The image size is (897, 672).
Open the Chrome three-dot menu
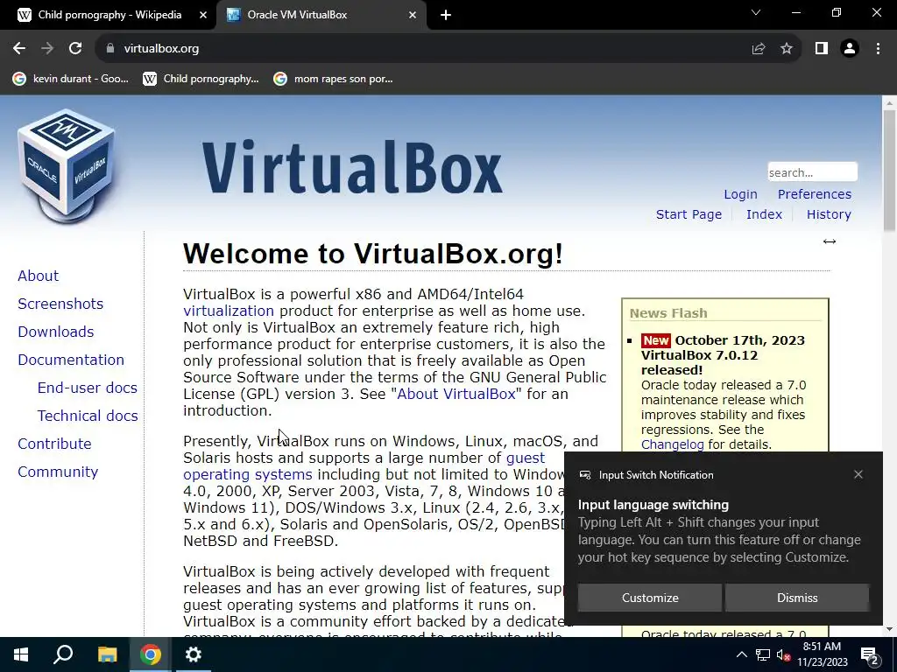click(878, 49)
